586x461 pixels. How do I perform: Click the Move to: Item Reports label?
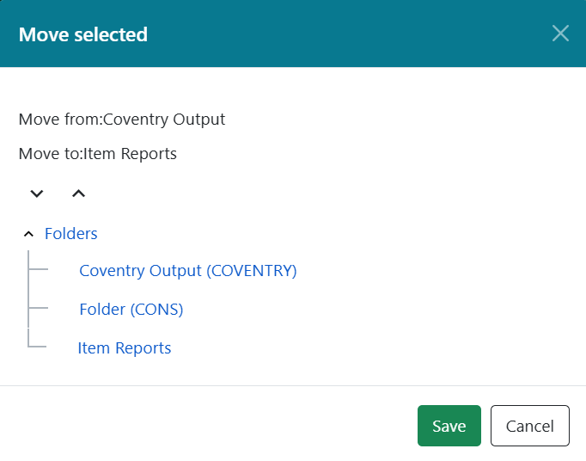pyautogui.click(x=98, y=155)
